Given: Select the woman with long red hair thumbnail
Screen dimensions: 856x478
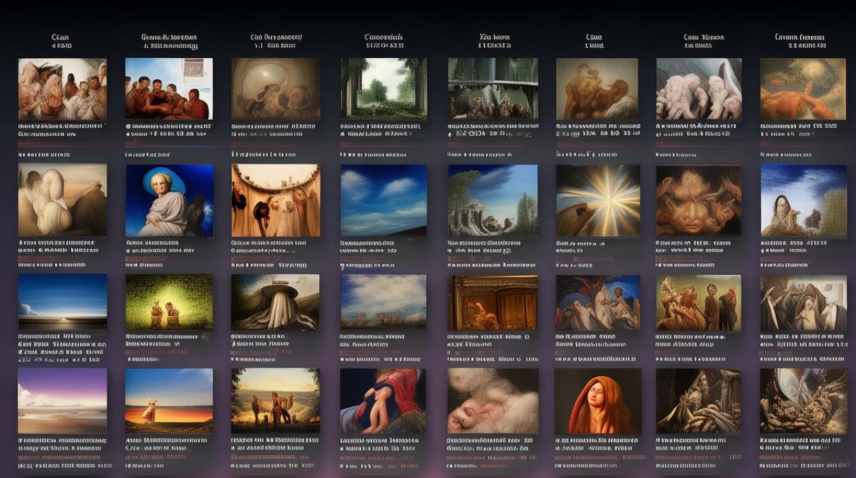Looking at the screenshot, I should point(598,401).
